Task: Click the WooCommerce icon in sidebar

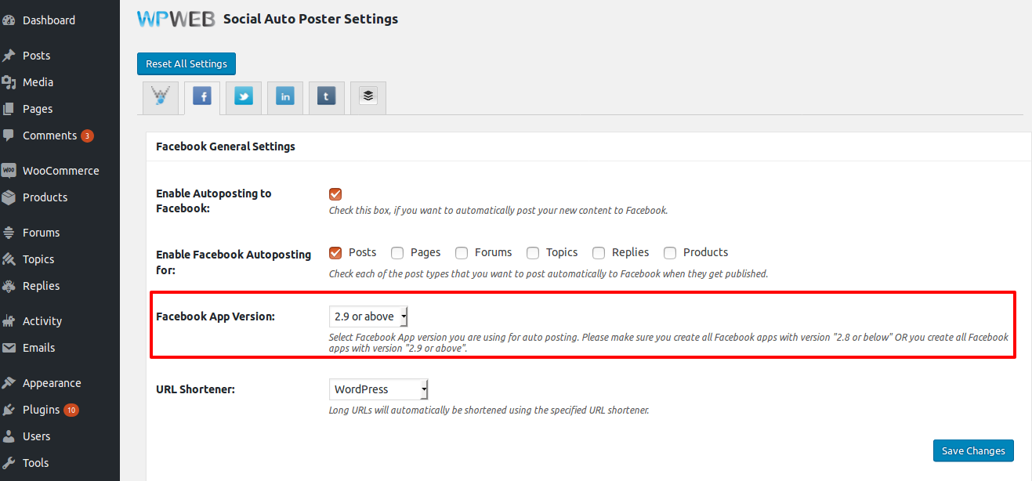Action: tap(9, 171)
